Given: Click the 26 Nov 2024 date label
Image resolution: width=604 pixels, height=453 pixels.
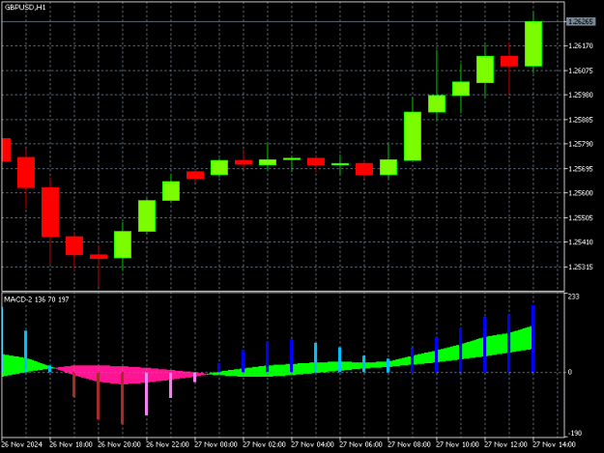Looking at the screenshot, I should (22, 444).
